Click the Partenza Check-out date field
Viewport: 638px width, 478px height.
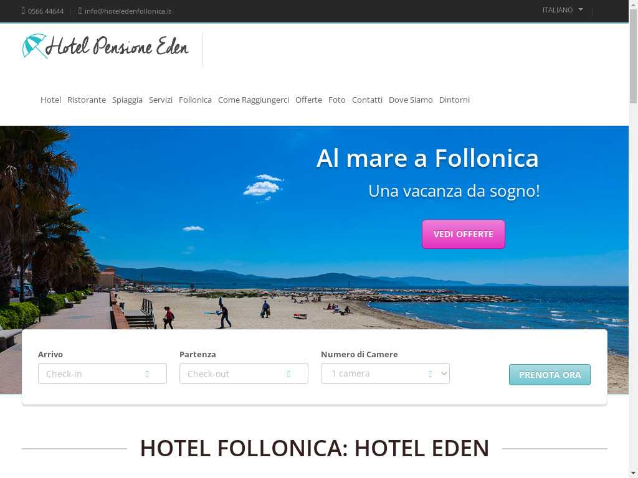click(x=244, y=373)
